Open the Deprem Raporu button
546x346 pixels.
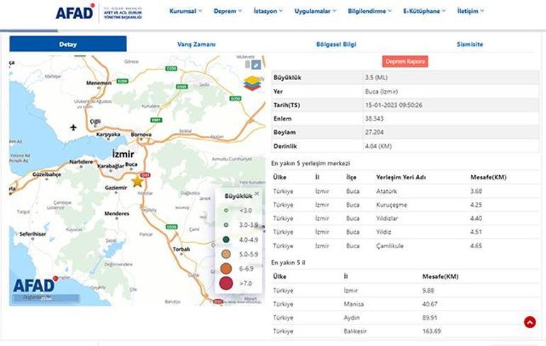pos(405,62)
